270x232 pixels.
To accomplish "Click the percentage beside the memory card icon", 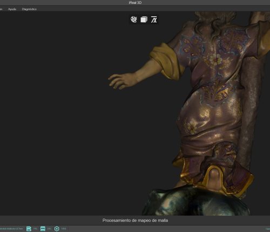I will click(35, 229).
